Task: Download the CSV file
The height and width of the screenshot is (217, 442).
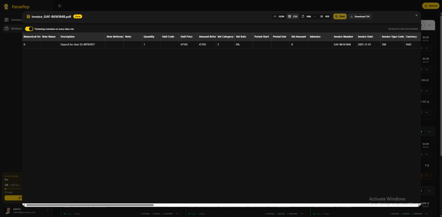Action: point(359,17)
